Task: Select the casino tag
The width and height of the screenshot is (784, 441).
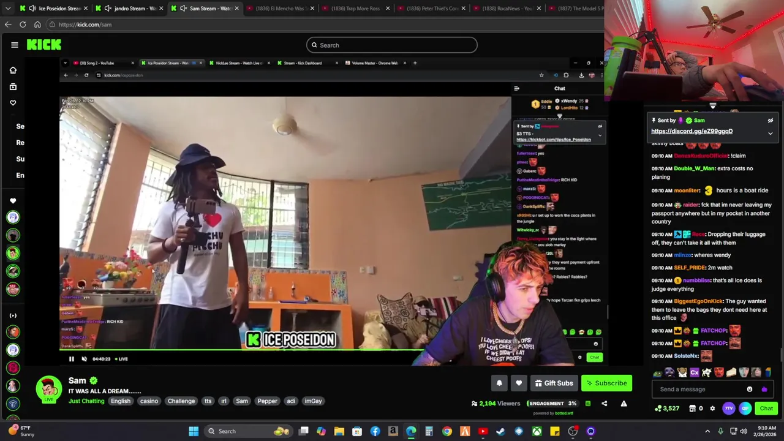Action: pos(149,401)
